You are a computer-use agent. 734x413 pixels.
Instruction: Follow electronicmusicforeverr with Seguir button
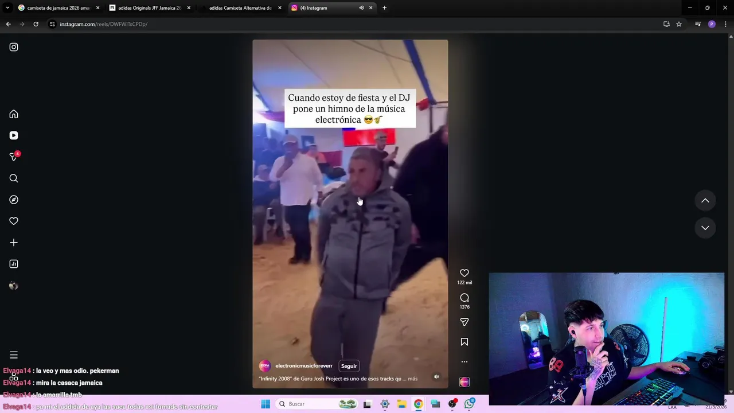pos(349,366)
